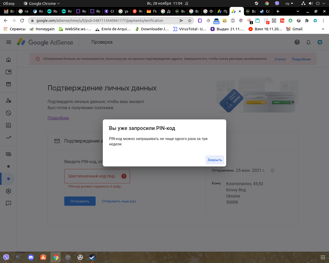Screen dimensions: 329x263
Task: Click Steam tray icon in top bar
Action: pyautogui.click(x=256, y=3)
